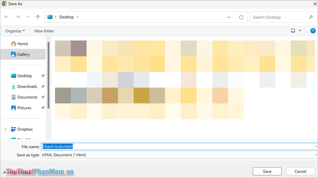Viewport: 318px width, 178px height.
Task: Open Pictures in Quick access
Action: pos(24,108)
